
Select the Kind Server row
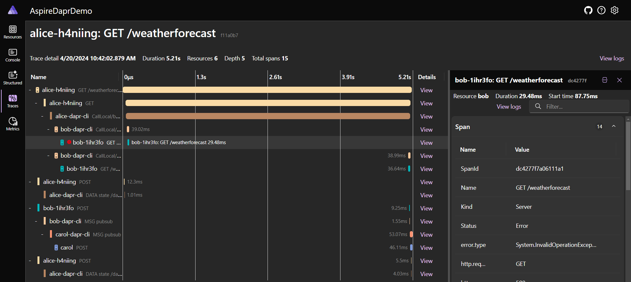(x=538, y=207)
